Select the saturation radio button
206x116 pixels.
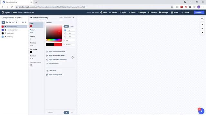(x=65, y=33)
